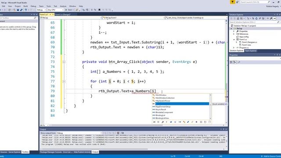Click Add to Source Control in status bar

[x=272, y=156]
